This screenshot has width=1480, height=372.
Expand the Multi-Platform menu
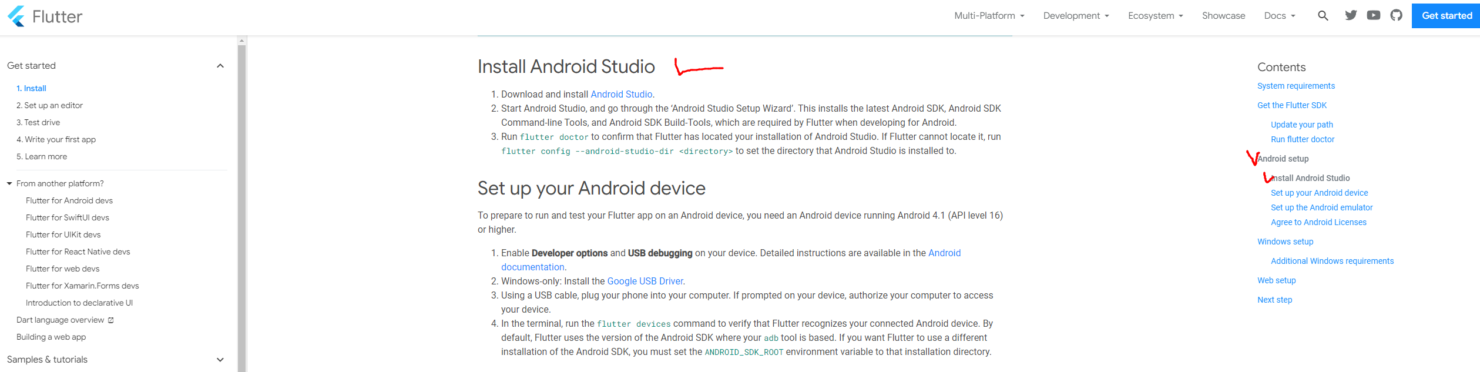point(989,16)
